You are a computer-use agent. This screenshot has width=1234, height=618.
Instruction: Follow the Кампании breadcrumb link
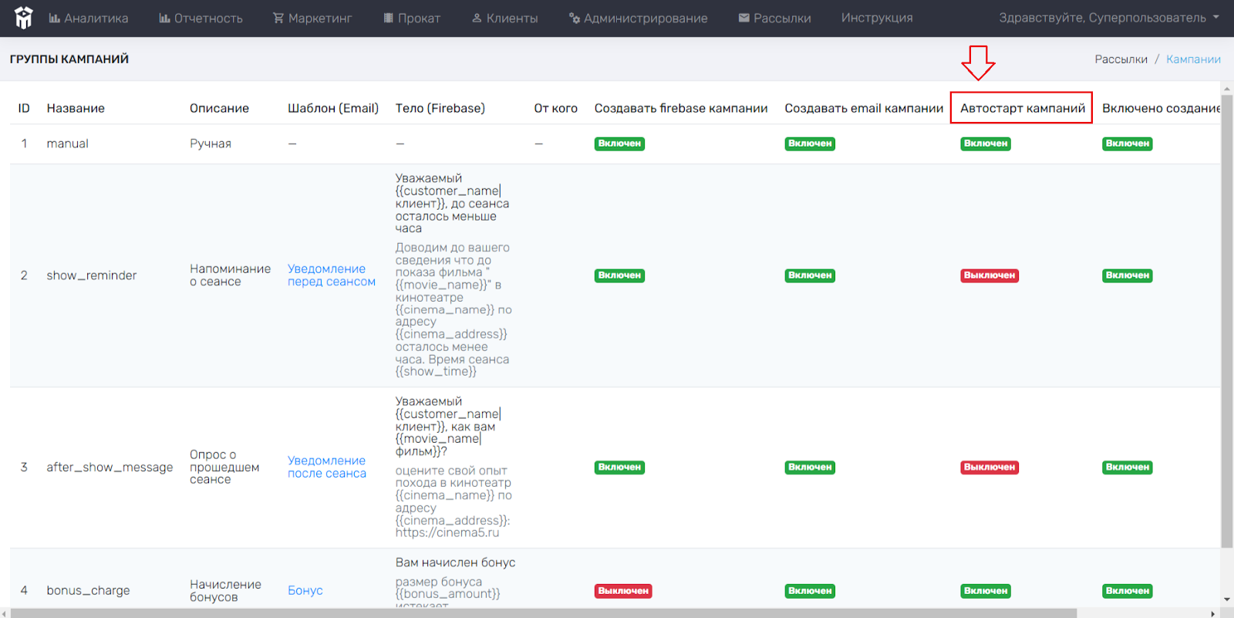click(x=1193, y=59)
